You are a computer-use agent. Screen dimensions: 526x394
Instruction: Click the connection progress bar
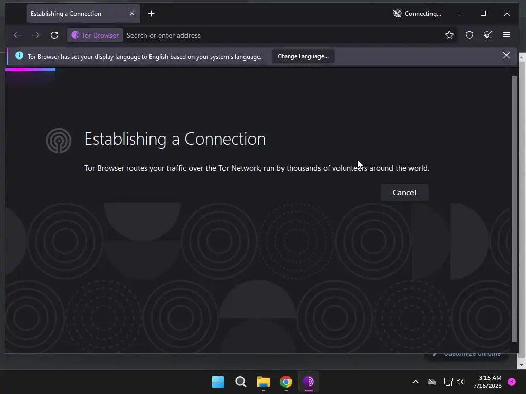pos(30,69)
